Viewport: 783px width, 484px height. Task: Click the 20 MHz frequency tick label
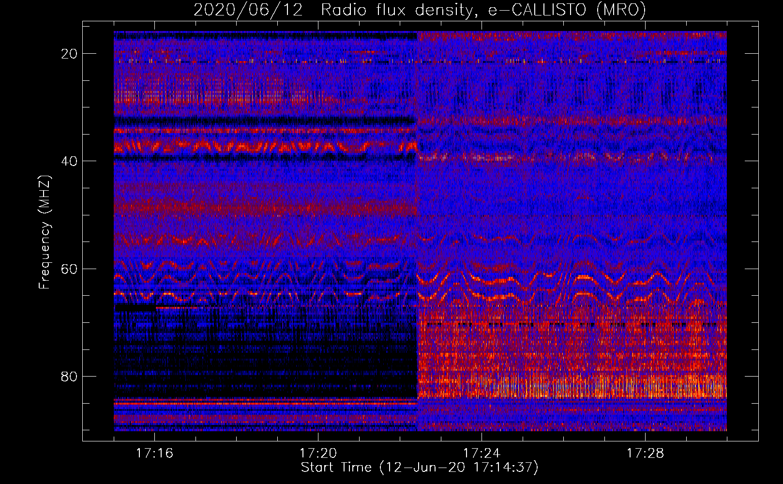tap(69, 54)
